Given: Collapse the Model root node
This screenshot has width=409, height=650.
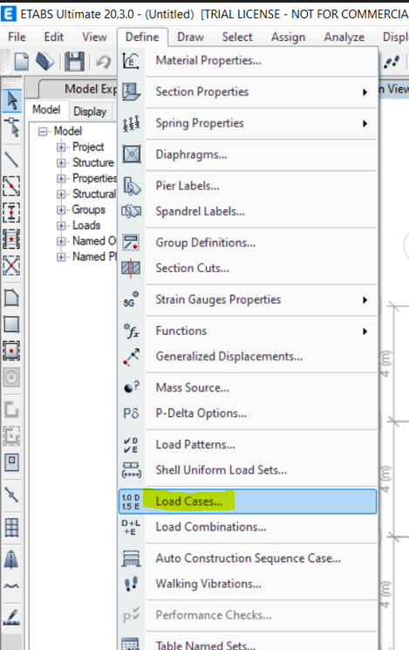Looking at the screenshot, I should coord(43,132).
